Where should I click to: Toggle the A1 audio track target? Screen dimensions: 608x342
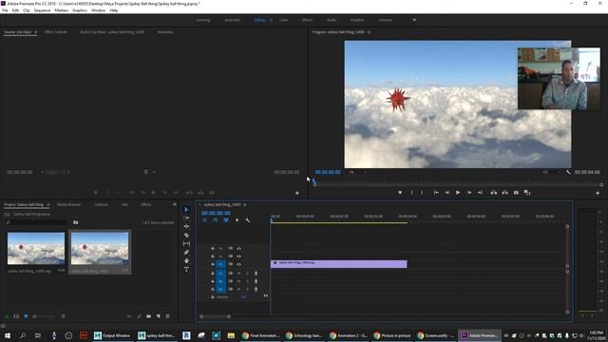220,274
